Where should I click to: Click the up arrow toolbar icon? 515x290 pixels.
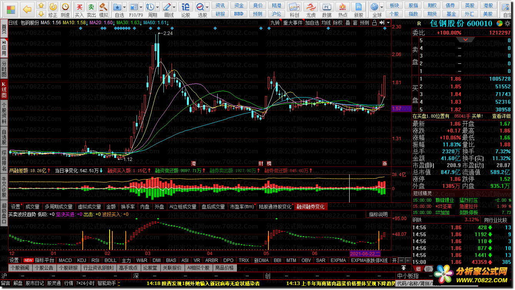pos(41,5)
